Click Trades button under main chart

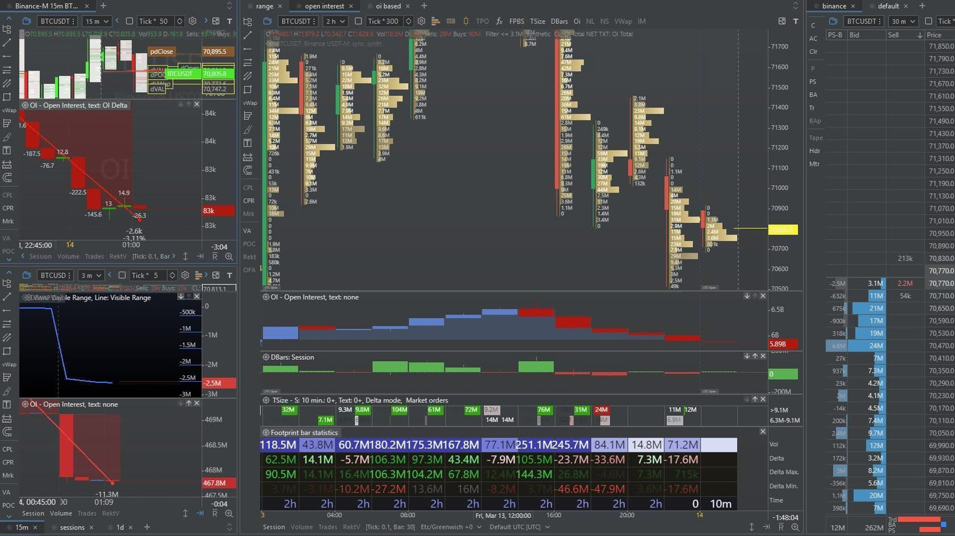[x=328, y=528]
